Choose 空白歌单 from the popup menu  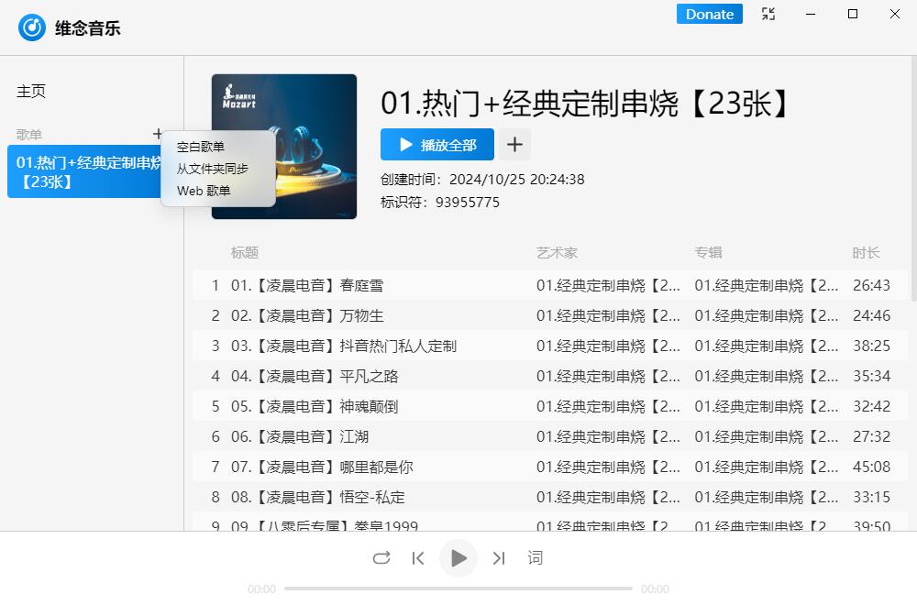[201, 147]
